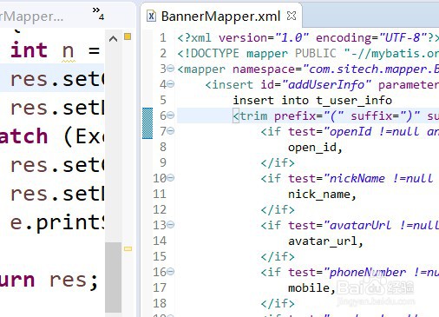The height and width of the screenshot is (317, 439).
Task: Click the trim tag on line 6
Action: [x=250, y=116]
